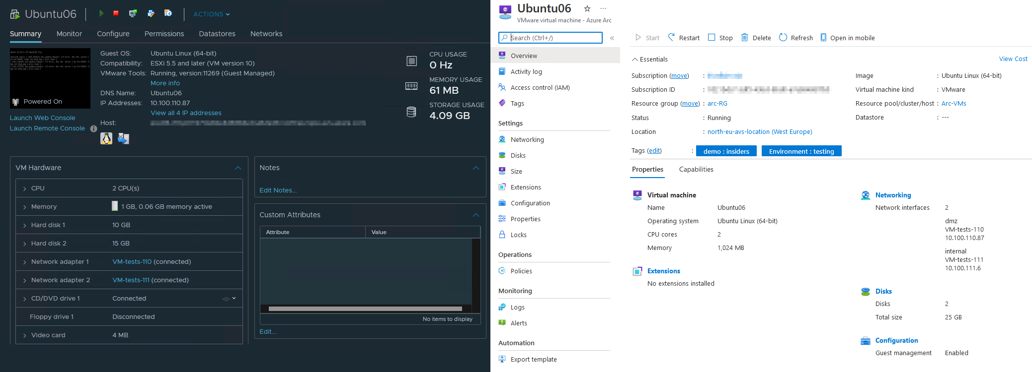The image size is (1032, 372).
Task: Open the ACTIONS dropdown menu
Action: point(212,14)
